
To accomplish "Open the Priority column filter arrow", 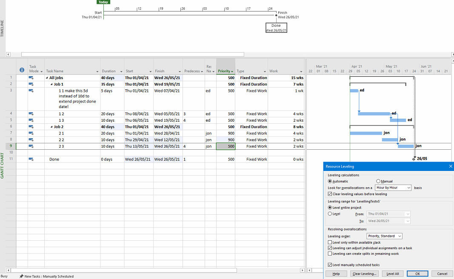I will [232, 71].
